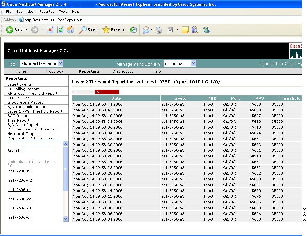Open the Group Gone Report
The height and width of the screenshot is (236, 307).
coord(25,102)
